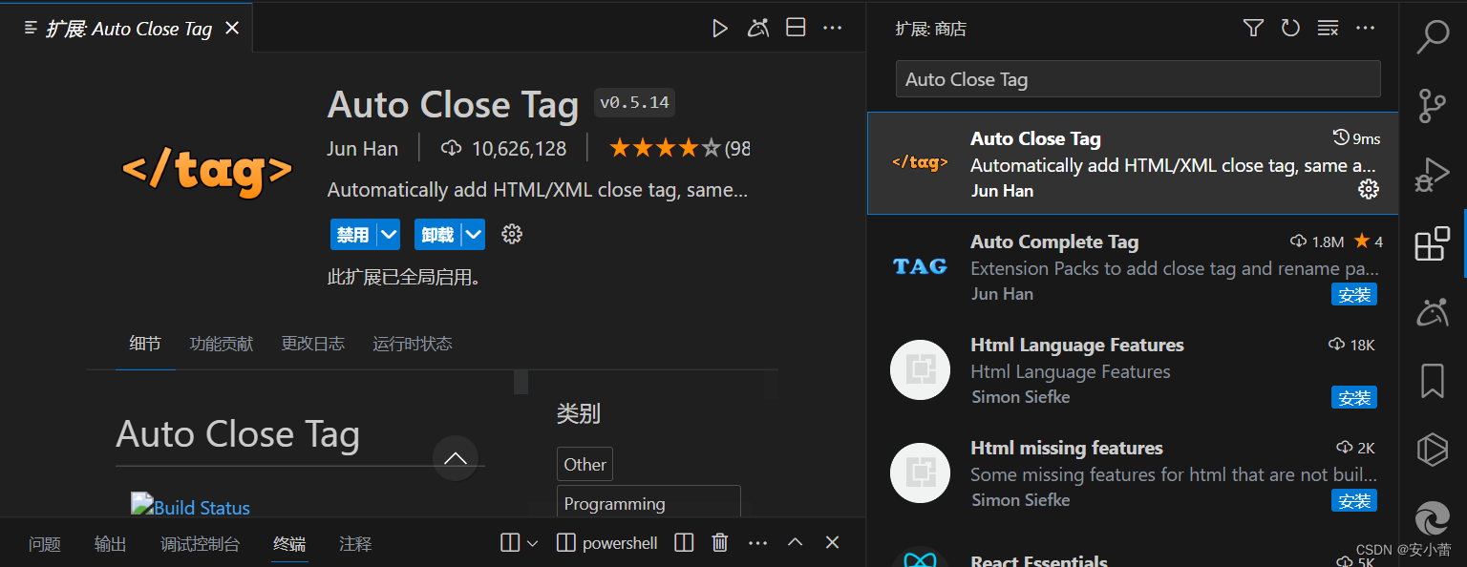Open terminal panel more actions ellipsis

[758, 543]
